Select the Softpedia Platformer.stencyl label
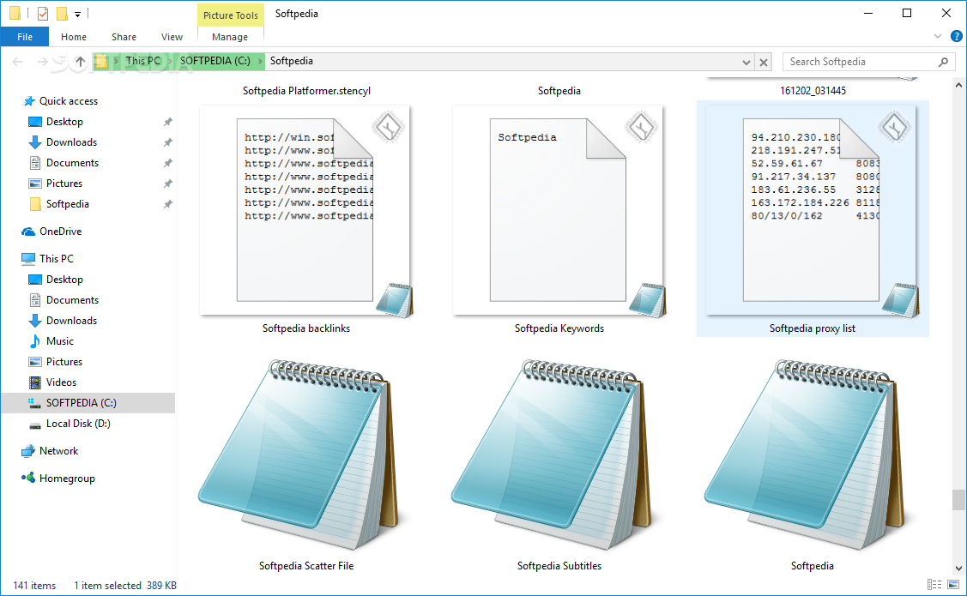The image size is (967, 596). coord(306,91)
